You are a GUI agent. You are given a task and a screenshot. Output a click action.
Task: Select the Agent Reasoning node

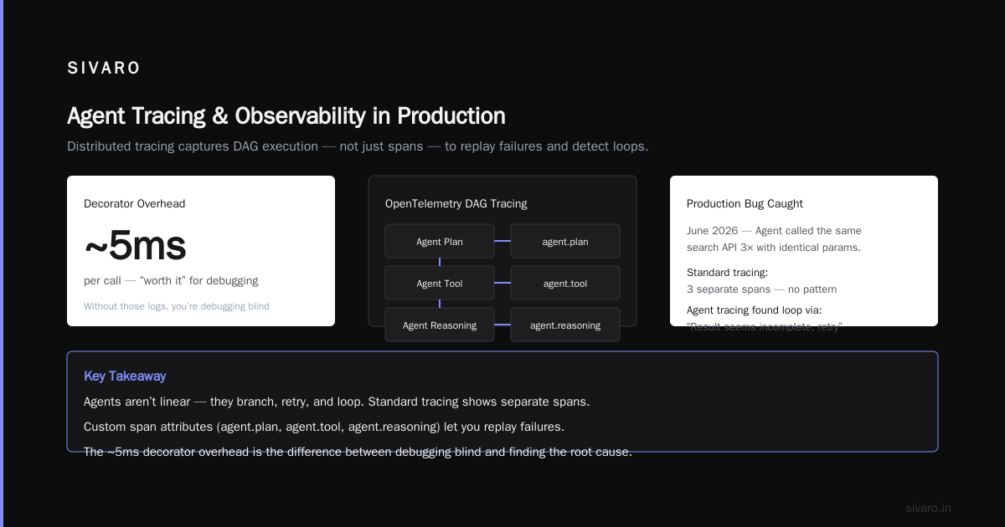440,325
